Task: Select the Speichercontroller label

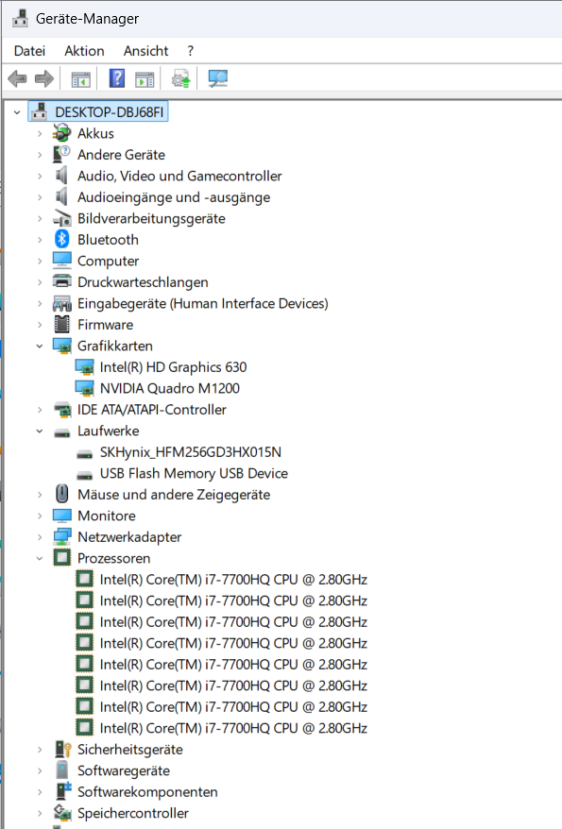Action: (132, 813)
